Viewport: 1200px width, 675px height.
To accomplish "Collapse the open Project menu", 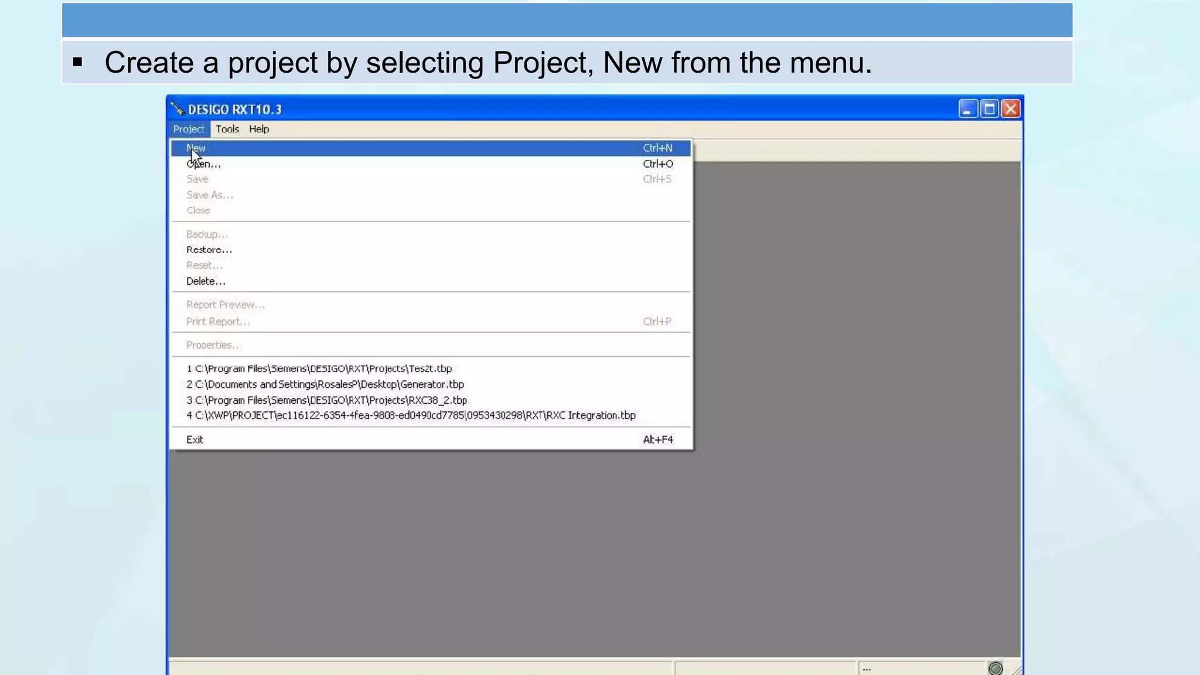I will (189, 129).
